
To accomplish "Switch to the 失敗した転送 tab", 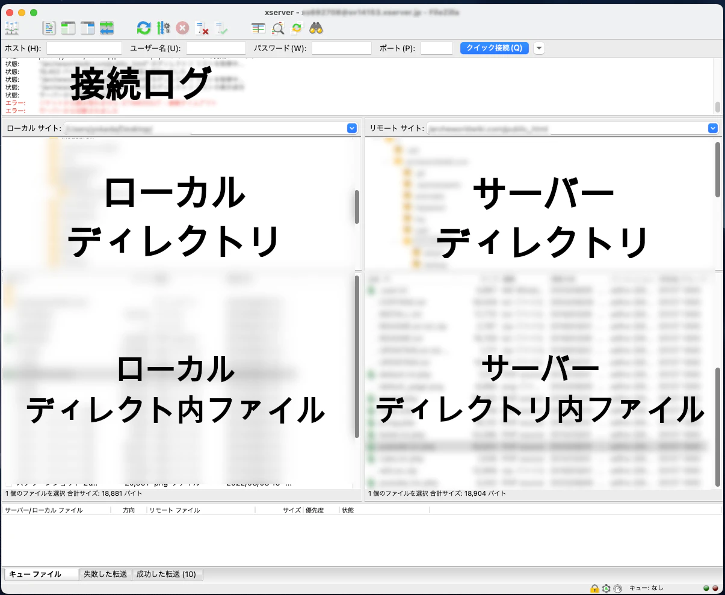I will click(105, 575).
